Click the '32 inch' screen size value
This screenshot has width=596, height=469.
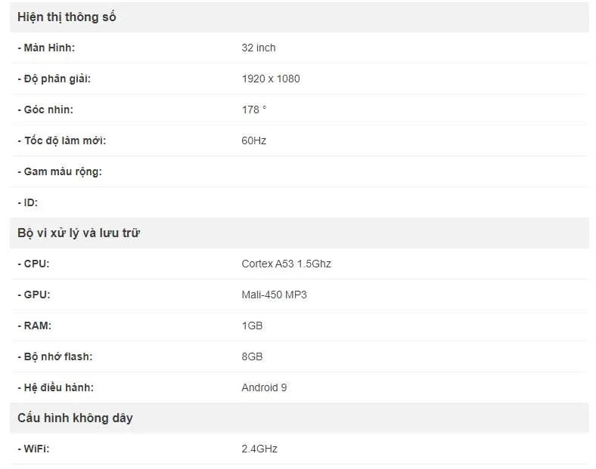pos(259,48)
